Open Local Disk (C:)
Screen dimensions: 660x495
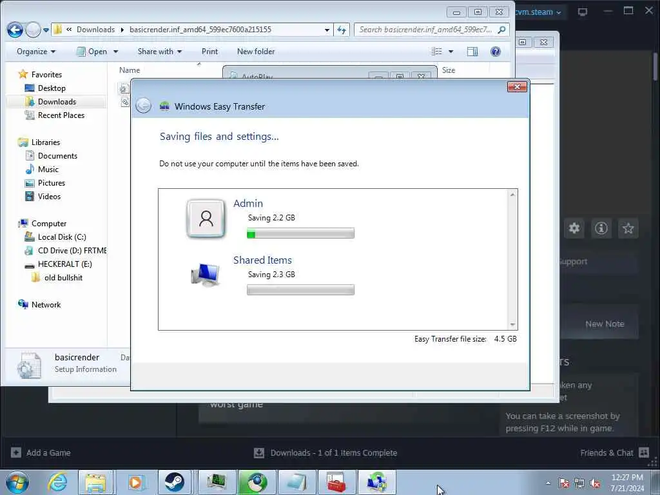click(62, 237)
